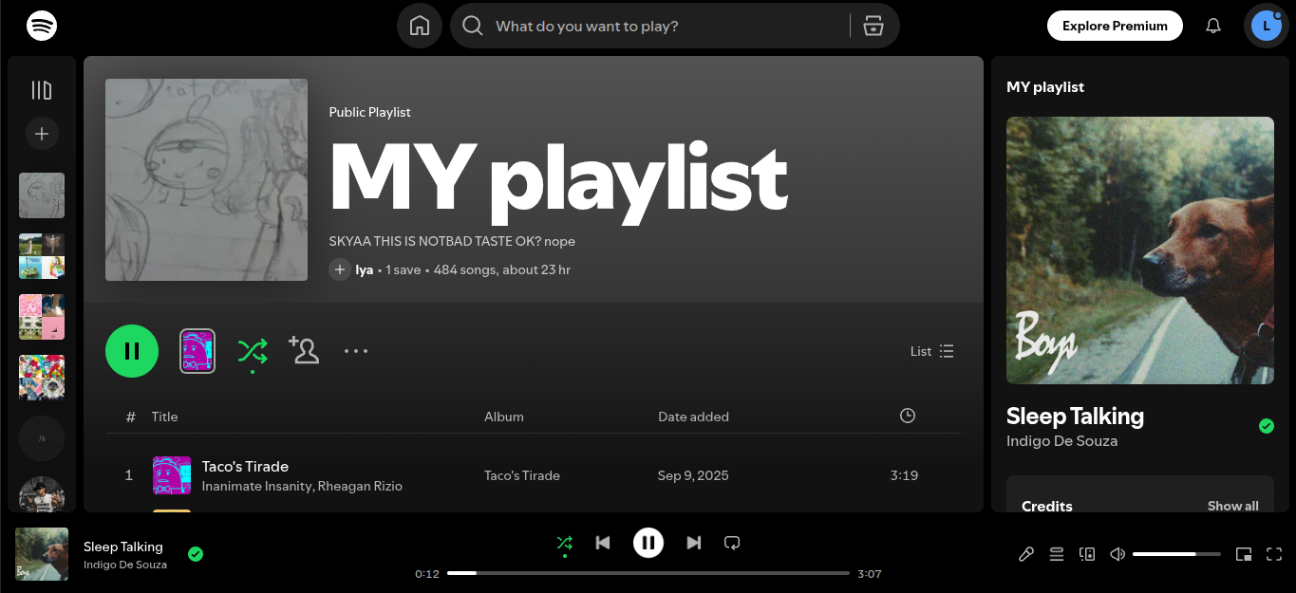
Task: Open notifications bell icon
Action: (x=1212, y=26)
